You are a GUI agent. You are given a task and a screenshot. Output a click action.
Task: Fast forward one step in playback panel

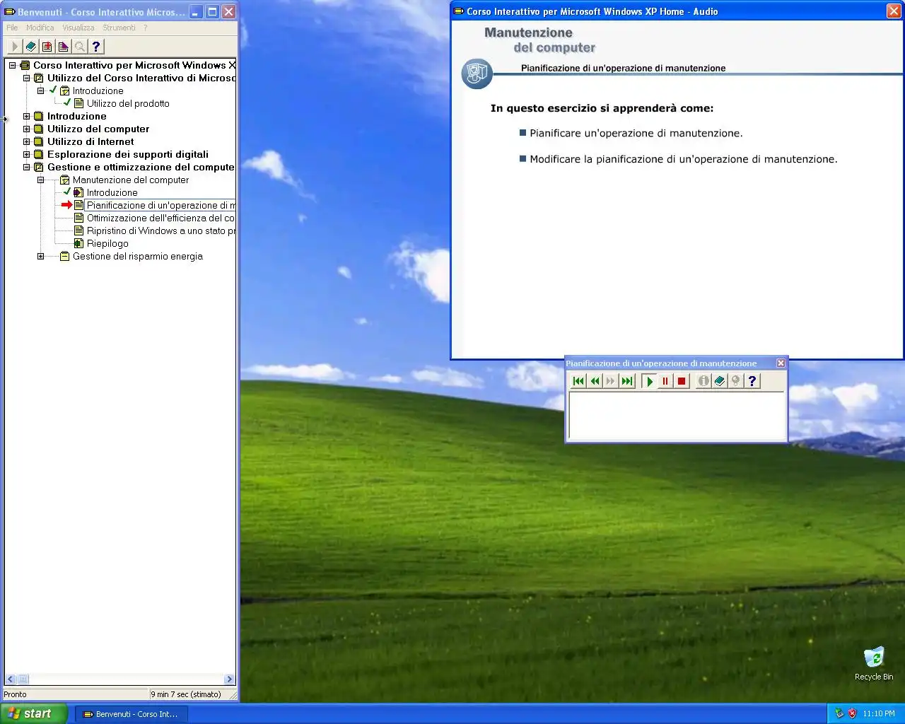pos(611,381)
